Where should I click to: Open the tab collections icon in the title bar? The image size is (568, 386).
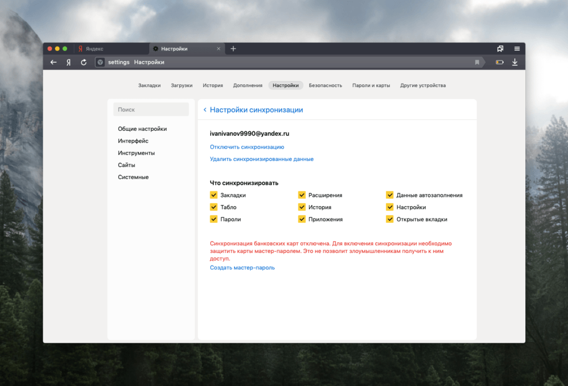(500, 48)
